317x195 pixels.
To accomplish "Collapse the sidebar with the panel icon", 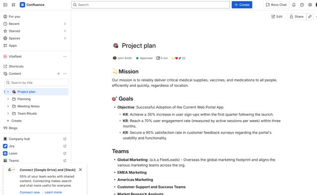I will pyautogui.click(x=5, y=4).
